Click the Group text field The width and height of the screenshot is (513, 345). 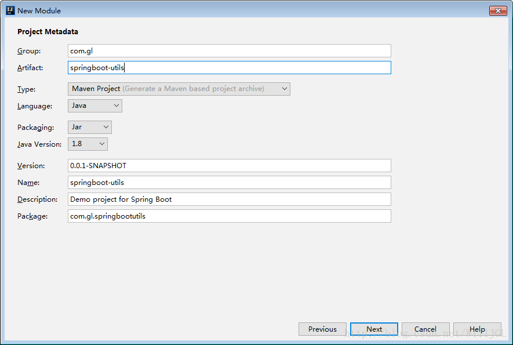229,51
